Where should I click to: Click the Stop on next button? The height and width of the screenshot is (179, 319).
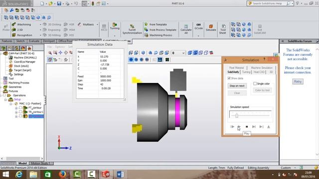(x=237, y=86)
